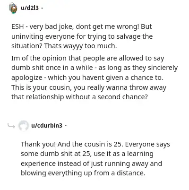
Task: Click the u/d2l3 username
Action: tap(30, 8)
